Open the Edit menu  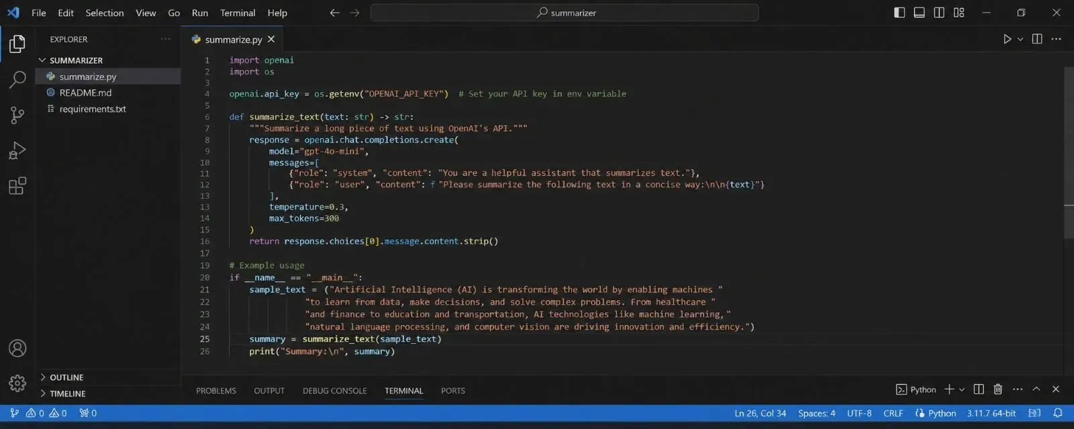click(x=66, y=13)
